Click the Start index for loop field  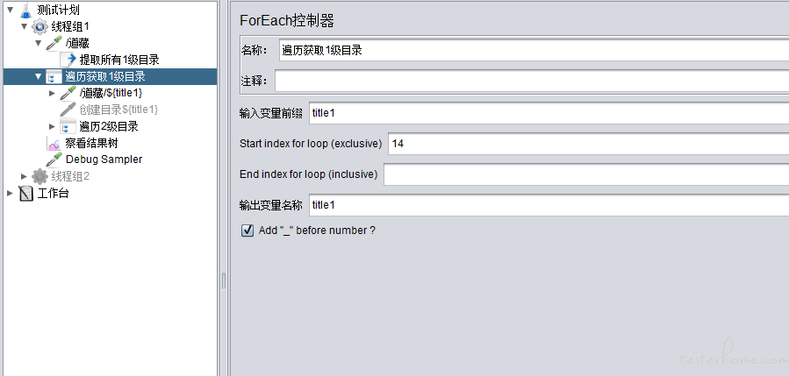589,144
